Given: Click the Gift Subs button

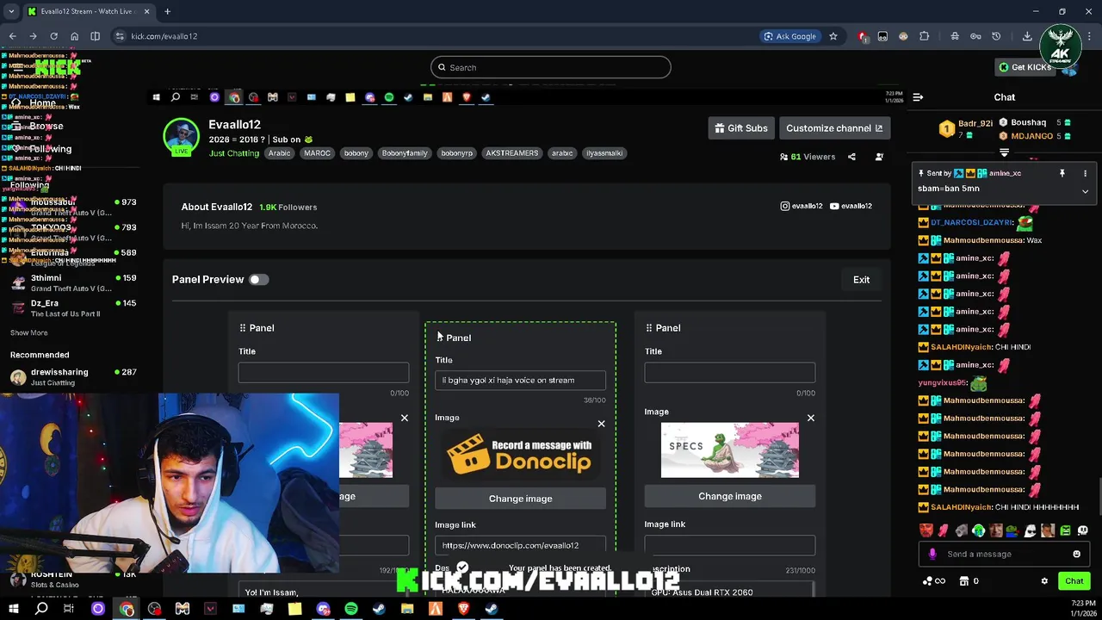Looking at the screenshot, I should [741, 128].
